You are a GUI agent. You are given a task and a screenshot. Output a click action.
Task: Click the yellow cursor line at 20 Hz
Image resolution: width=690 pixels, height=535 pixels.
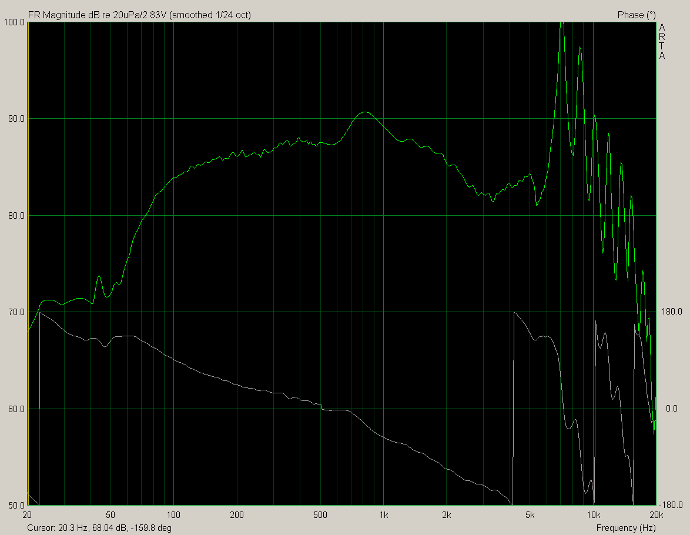28,263
